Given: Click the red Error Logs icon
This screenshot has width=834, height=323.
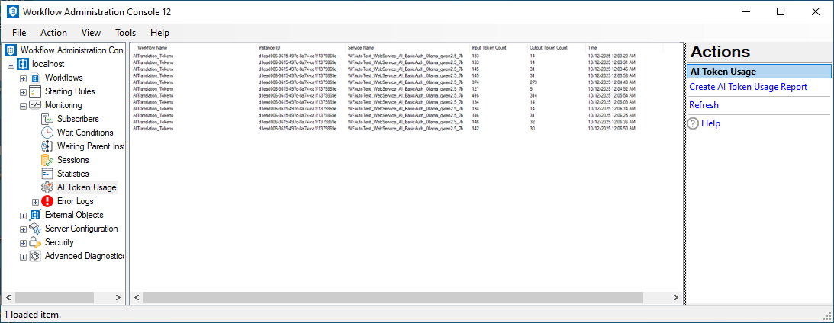Looking at the screenshot, I should pyautogui.click(x=47, y=201).
